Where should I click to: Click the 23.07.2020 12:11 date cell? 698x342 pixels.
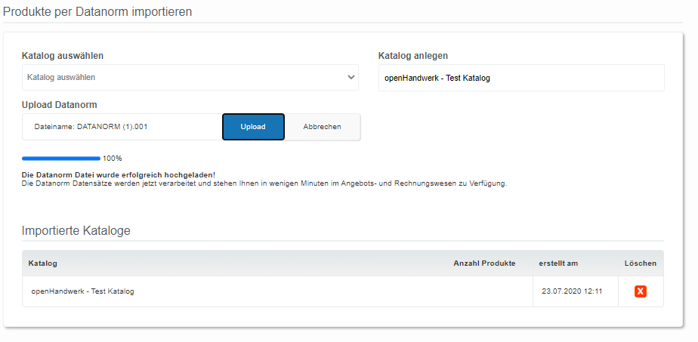[x=572, y=291]
